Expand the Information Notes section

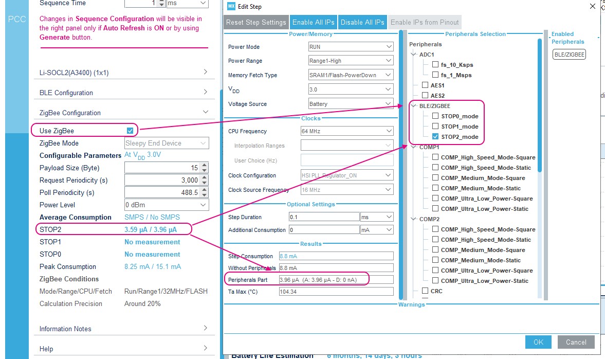pyautogui.click(x=124, y=329)
